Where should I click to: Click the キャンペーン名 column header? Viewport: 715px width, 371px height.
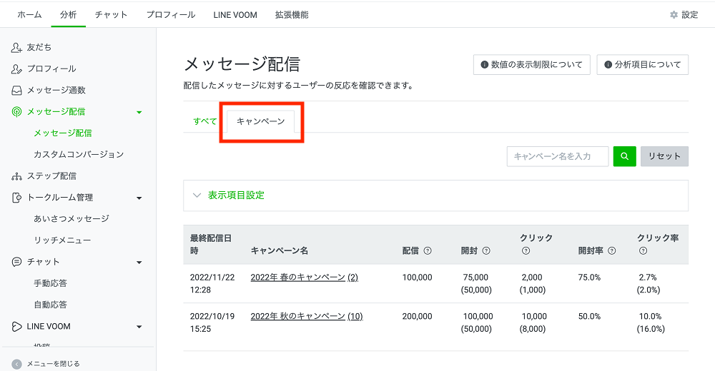(x=280, y=251)
